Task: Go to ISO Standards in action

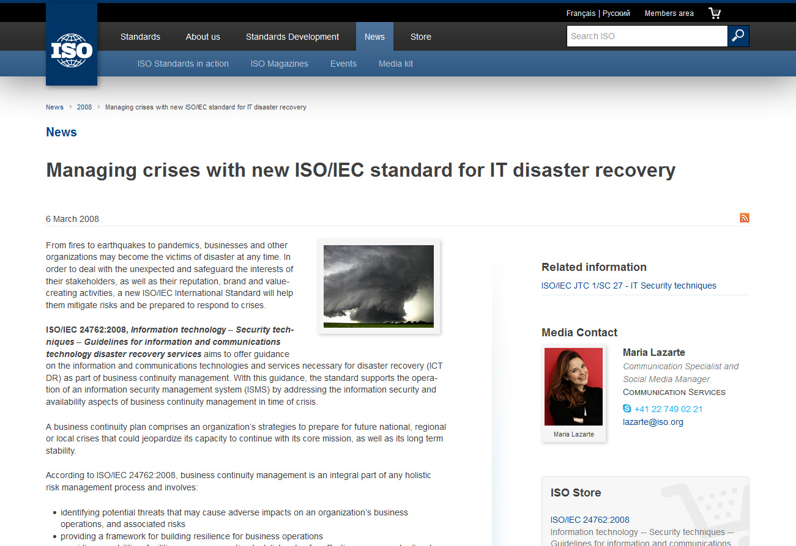Action: (x=183, y=64)
